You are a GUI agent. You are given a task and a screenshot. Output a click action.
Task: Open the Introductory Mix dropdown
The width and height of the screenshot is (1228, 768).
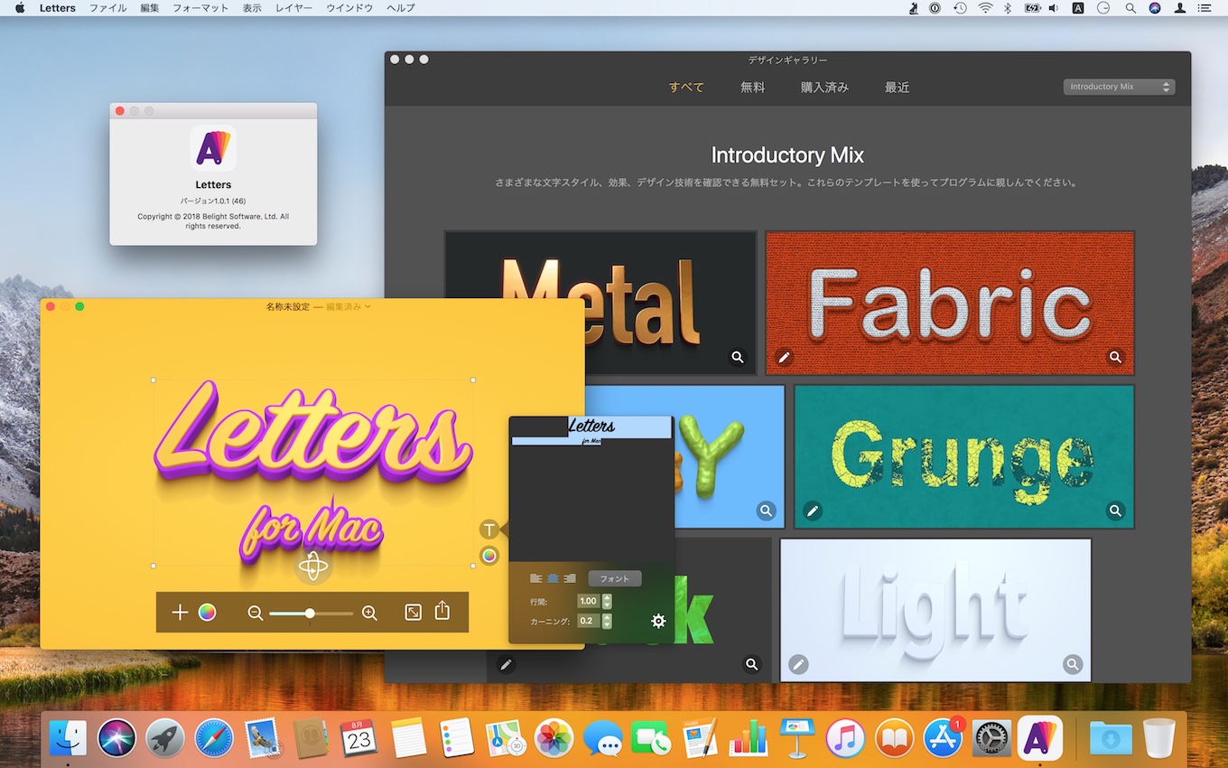tap(1119, 87)
